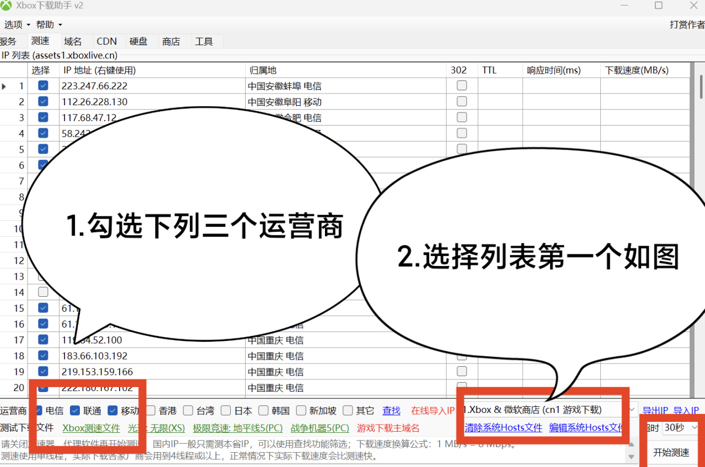This screenshot has height=467, width=705.
Task: Click the 极限竞速: 地平线5(PC) link
Action: click(237, 428)
